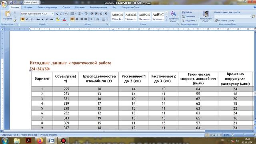The height and width of the screenshot is (144, 256).
Task: Open quick access Calibri font dropdown
Action: [x=38, y=2]
